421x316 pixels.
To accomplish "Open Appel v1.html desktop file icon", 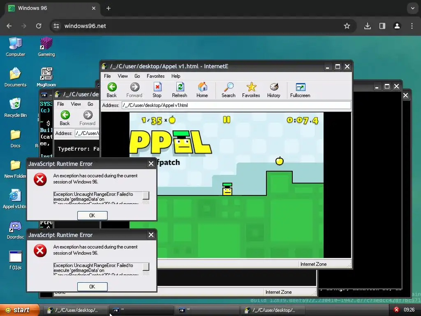I will (14, 200).
